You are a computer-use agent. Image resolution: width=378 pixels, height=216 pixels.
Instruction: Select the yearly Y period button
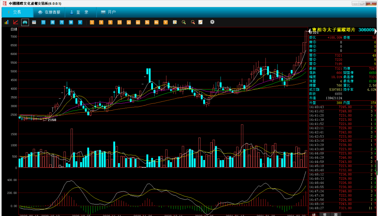click(x=165, y=22)
